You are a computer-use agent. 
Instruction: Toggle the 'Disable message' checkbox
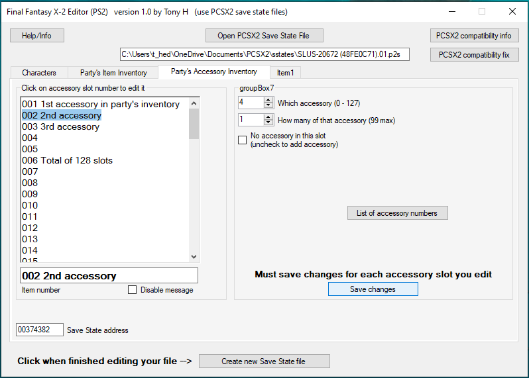tap(133, 290)
